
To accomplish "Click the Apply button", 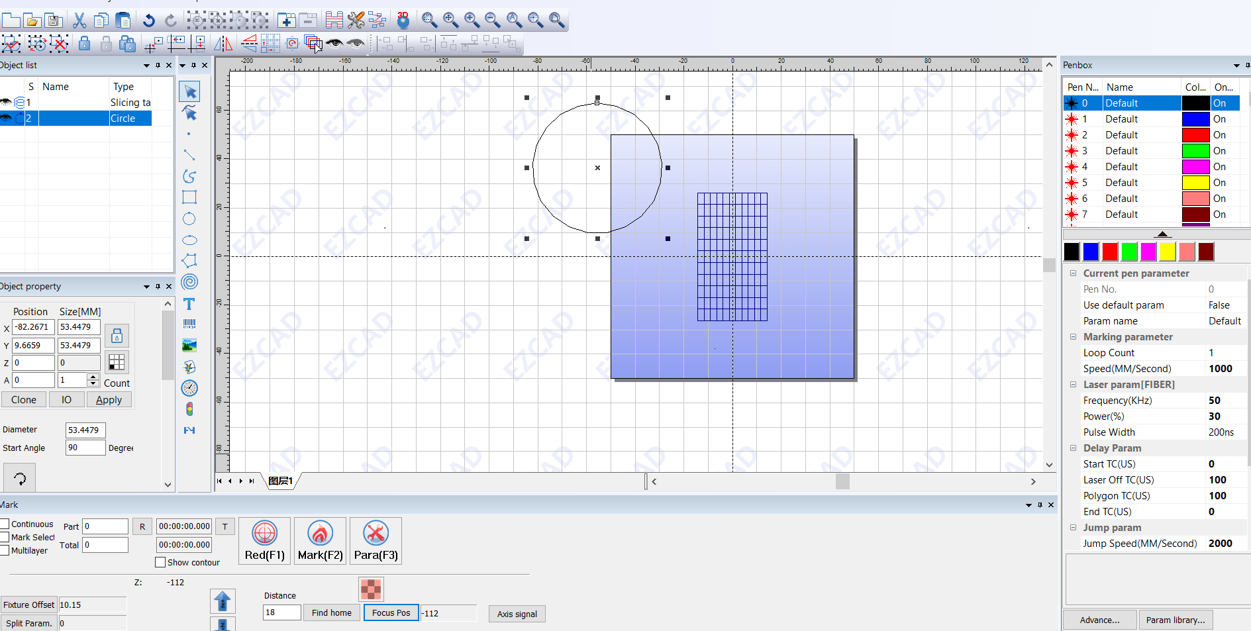I will [x=109, y=399].
